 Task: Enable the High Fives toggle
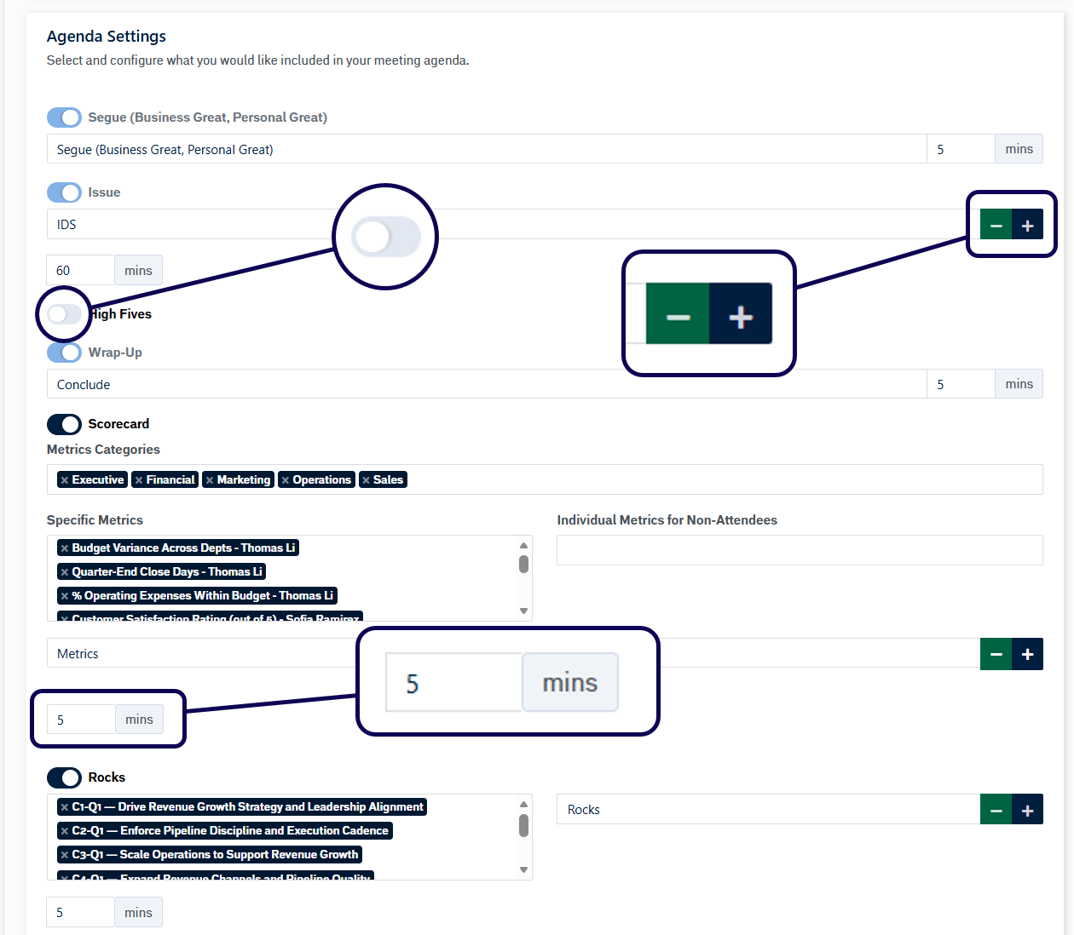(x=64, y=314)
